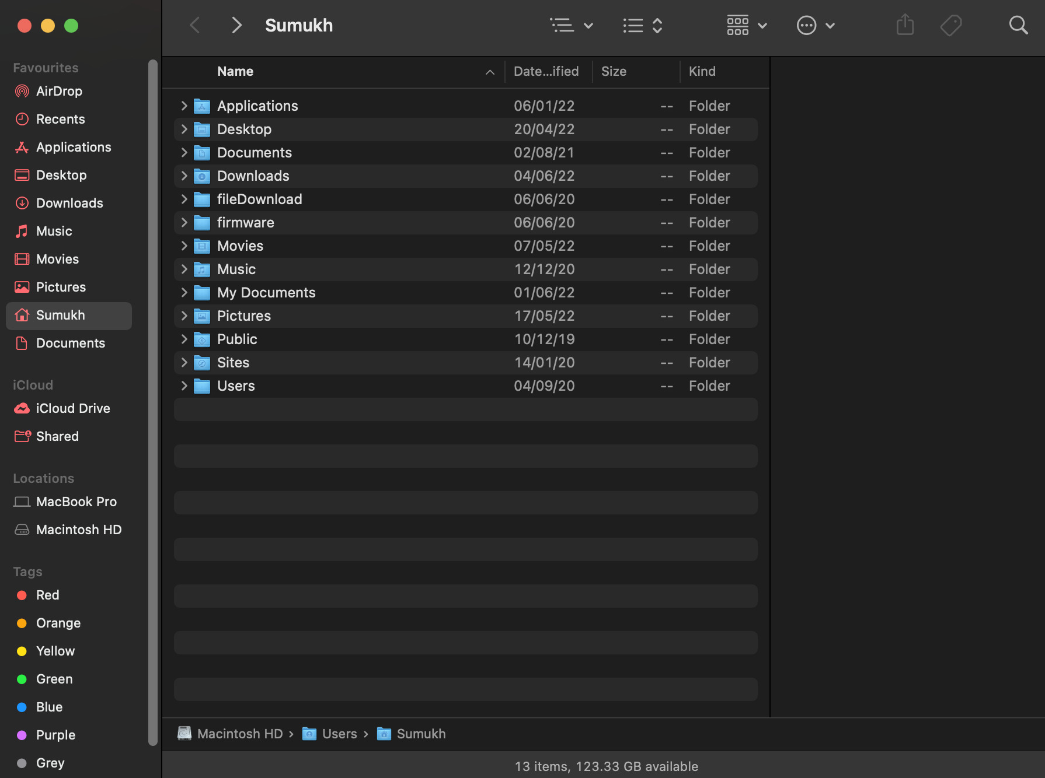Click Users in the path bar
This screenshot has width=1045, height=778.
(x=339, y=734)
